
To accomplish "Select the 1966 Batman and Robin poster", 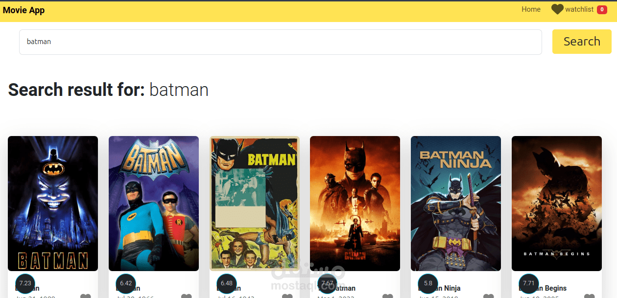I will click(x=154, y=203).
